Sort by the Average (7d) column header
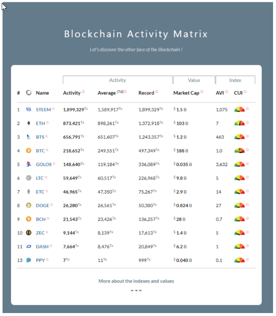Viewport: 276px width, 316px height. (110, 93)
